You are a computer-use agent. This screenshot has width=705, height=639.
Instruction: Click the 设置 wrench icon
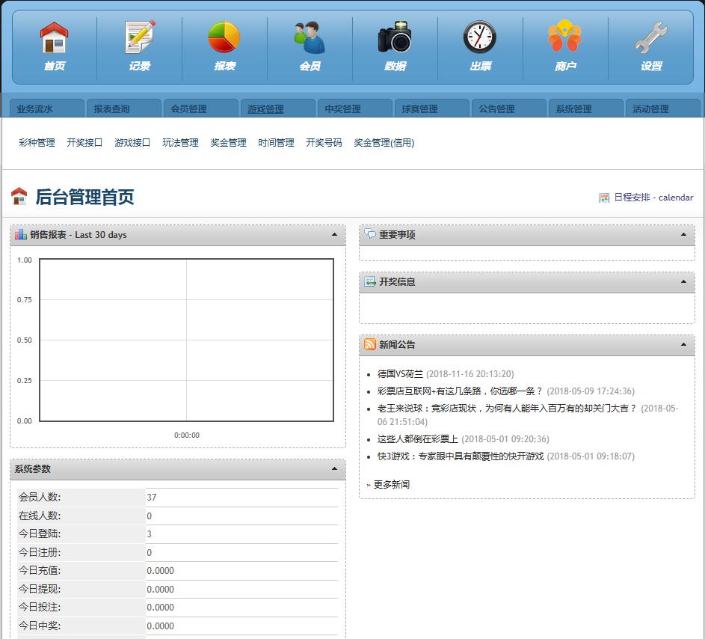(x=651, y=37)
